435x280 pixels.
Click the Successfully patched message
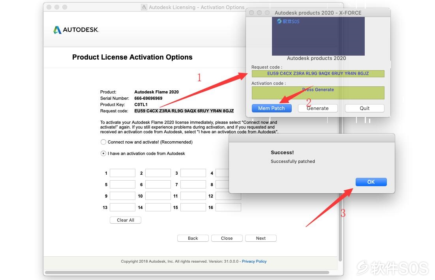(292, 161)
